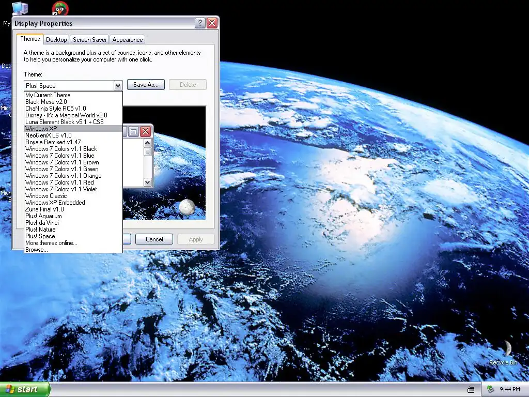Click the Save As... button

[x=146, y=85]
